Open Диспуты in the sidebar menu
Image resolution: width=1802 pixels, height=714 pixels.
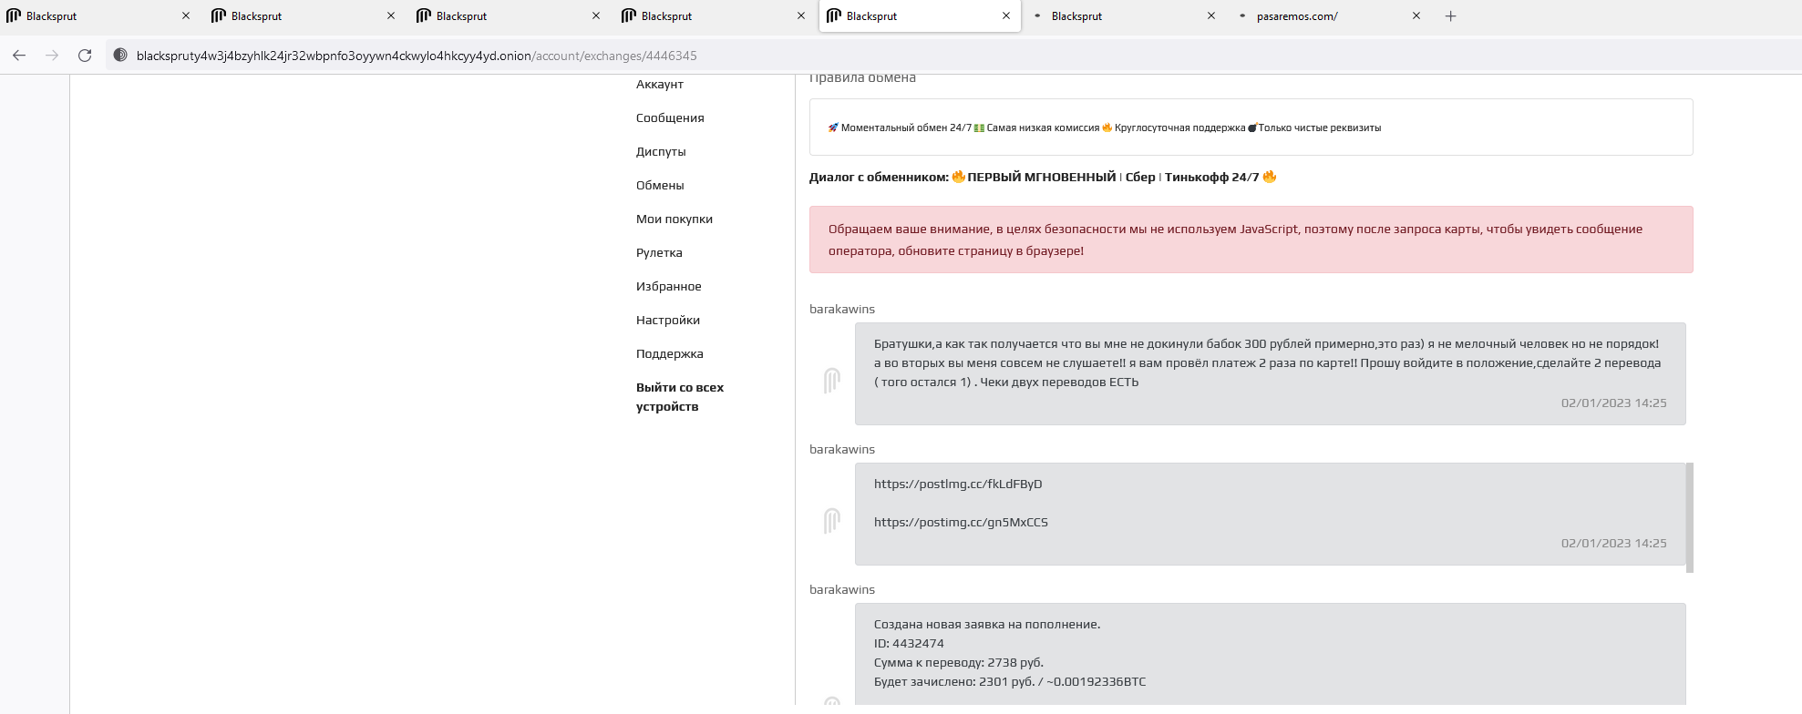click(661, 151)
